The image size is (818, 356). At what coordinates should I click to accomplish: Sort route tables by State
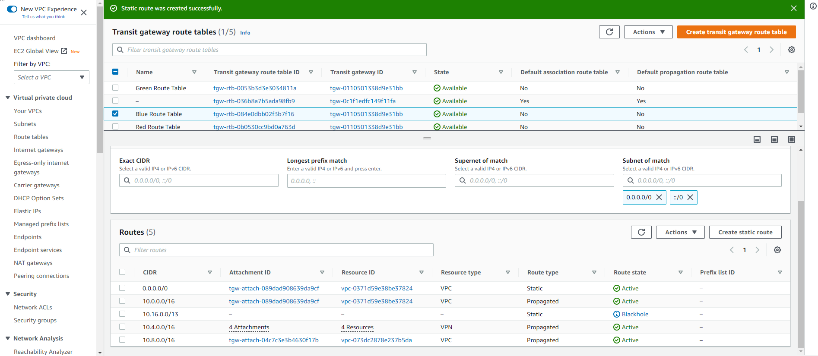point(501,72)
